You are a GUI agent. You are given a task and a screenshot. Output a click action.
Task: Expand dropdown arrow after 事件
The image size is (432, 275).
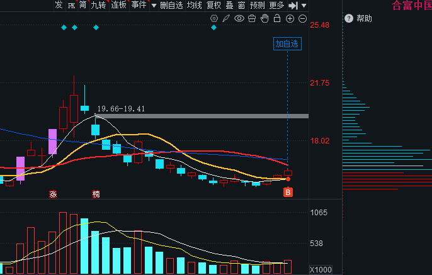154,6
